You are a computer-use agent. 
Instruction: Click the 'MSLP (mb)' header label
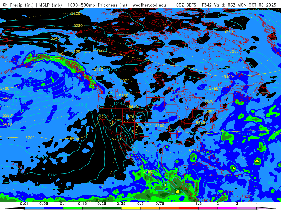point(51,5)
